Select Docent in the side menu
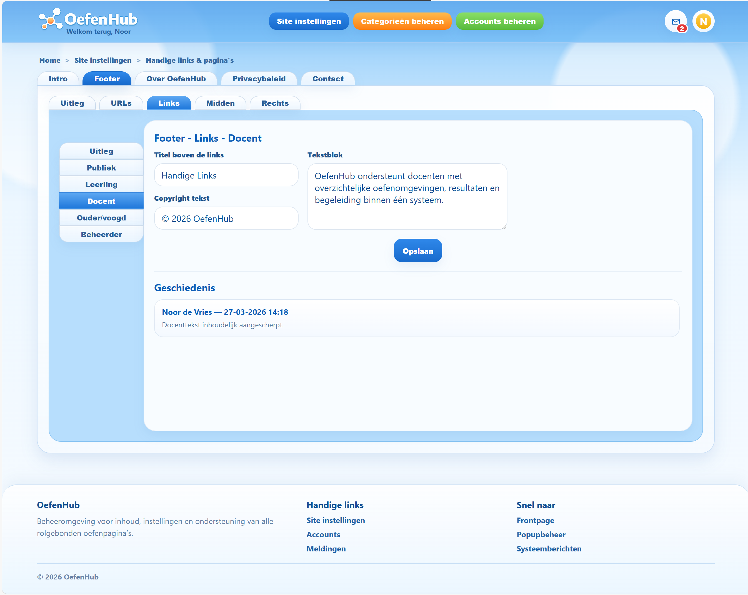The width and height of the screenshot is (748, 595). click(101, 201)
